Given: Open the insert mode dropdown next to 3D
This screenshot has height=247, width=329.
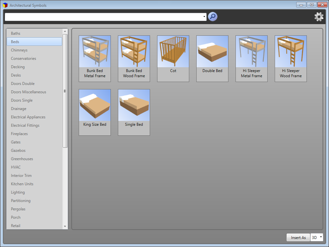Looking at the screenshot, I should [x=321, y=237].
